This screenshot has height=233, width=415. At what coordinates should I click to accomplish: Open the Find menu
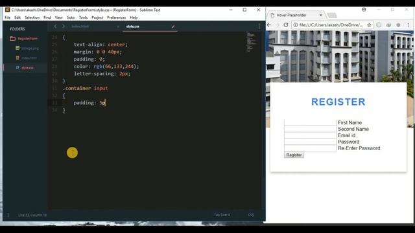click(47, 17)
